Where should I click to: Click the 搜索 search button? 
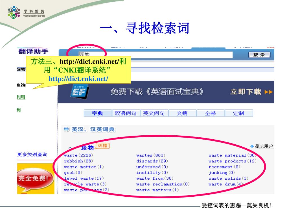259,55
